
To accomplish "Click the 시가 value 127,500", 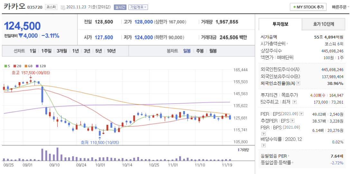I will pos(104,37).
